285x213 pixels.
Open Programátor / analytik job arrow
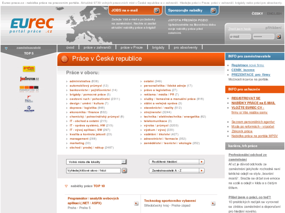click(136, 203)
